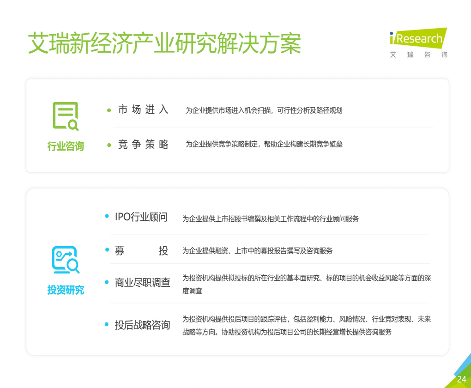This screenshot has width=471, height=388.
Task: Click the 市场进入 heading
Action: [x=143, y=109]
